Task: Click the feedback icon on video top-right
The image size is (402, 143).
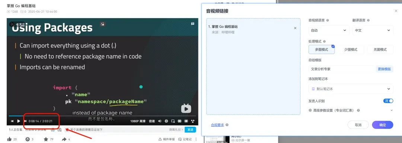Action: [x=193, y=24]
